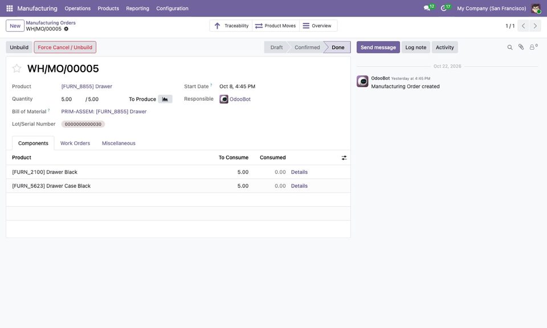Screen dimensions: 547x328
Task: Click the lot number tag 0000000000030
Action: point(83,124)
